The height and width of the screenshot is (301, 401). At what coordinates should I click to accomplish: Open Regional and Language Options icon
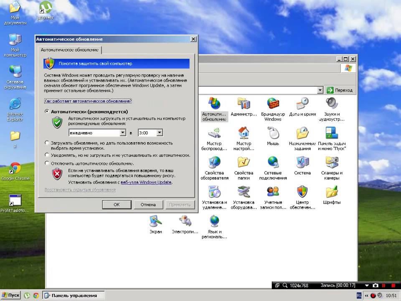click(x=214, y=227)
